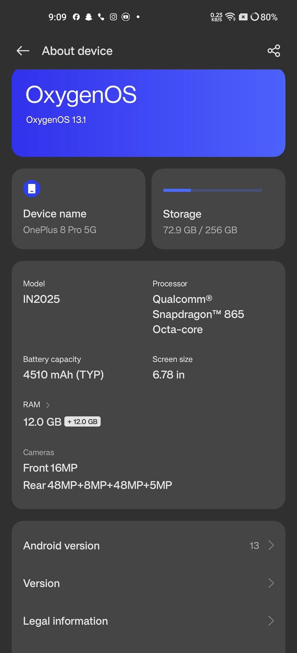297x653 pixels.
Task: Tap the chevron beside Legal information
Action: coord(271,621)
